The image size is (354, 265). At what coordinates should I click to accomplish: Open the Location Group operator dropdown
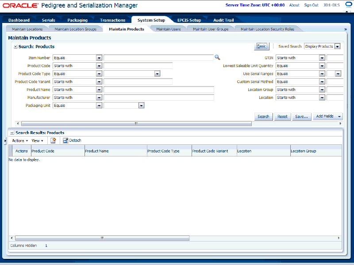coord(322,90)
